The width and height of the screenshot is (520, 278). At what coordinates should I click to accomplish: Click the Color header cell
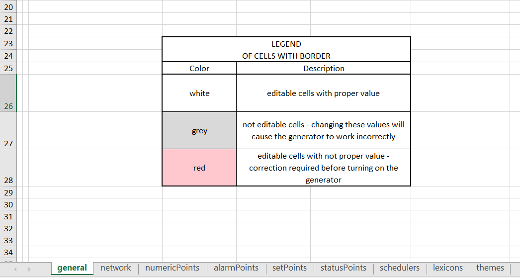tap(199, 69)
